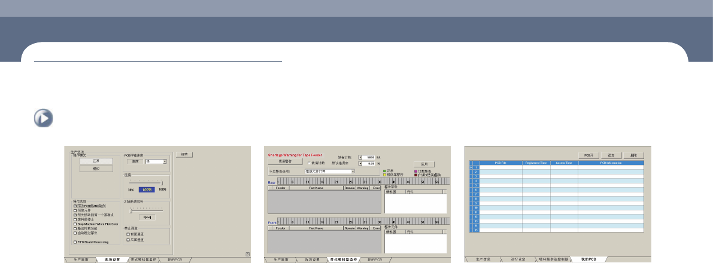Select row 15 in the PCB list table
This screenshot has width=713, height=263.
coord(557,230)
